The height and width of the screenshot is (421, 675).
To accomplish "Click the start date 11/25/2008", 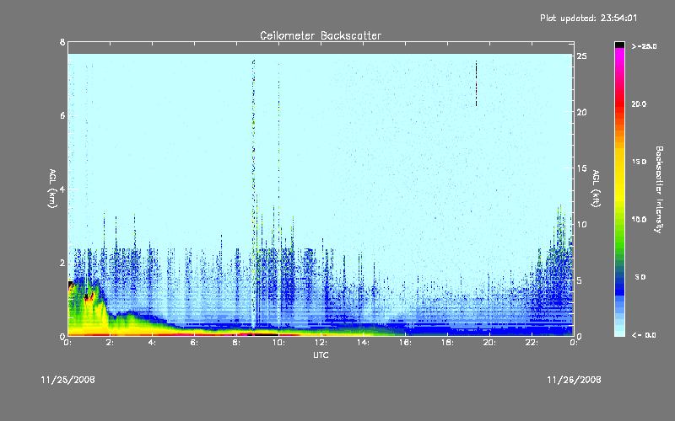I will click(x=68, y=380).
